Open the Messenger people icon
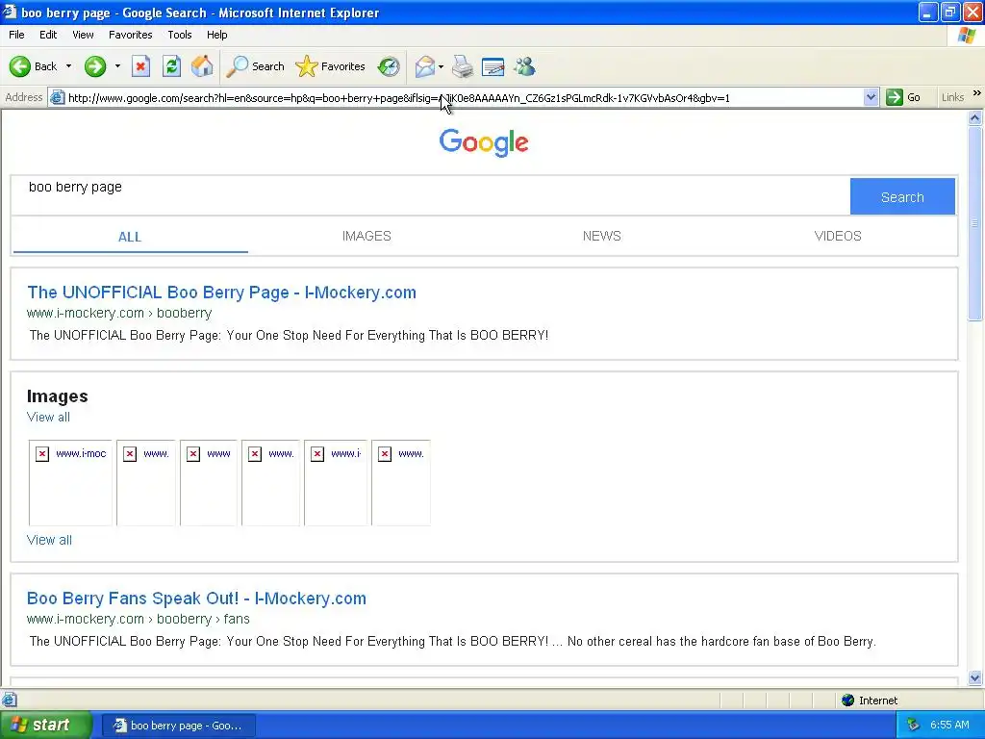The height and width of the screenshot is (739, 985). 524,66
